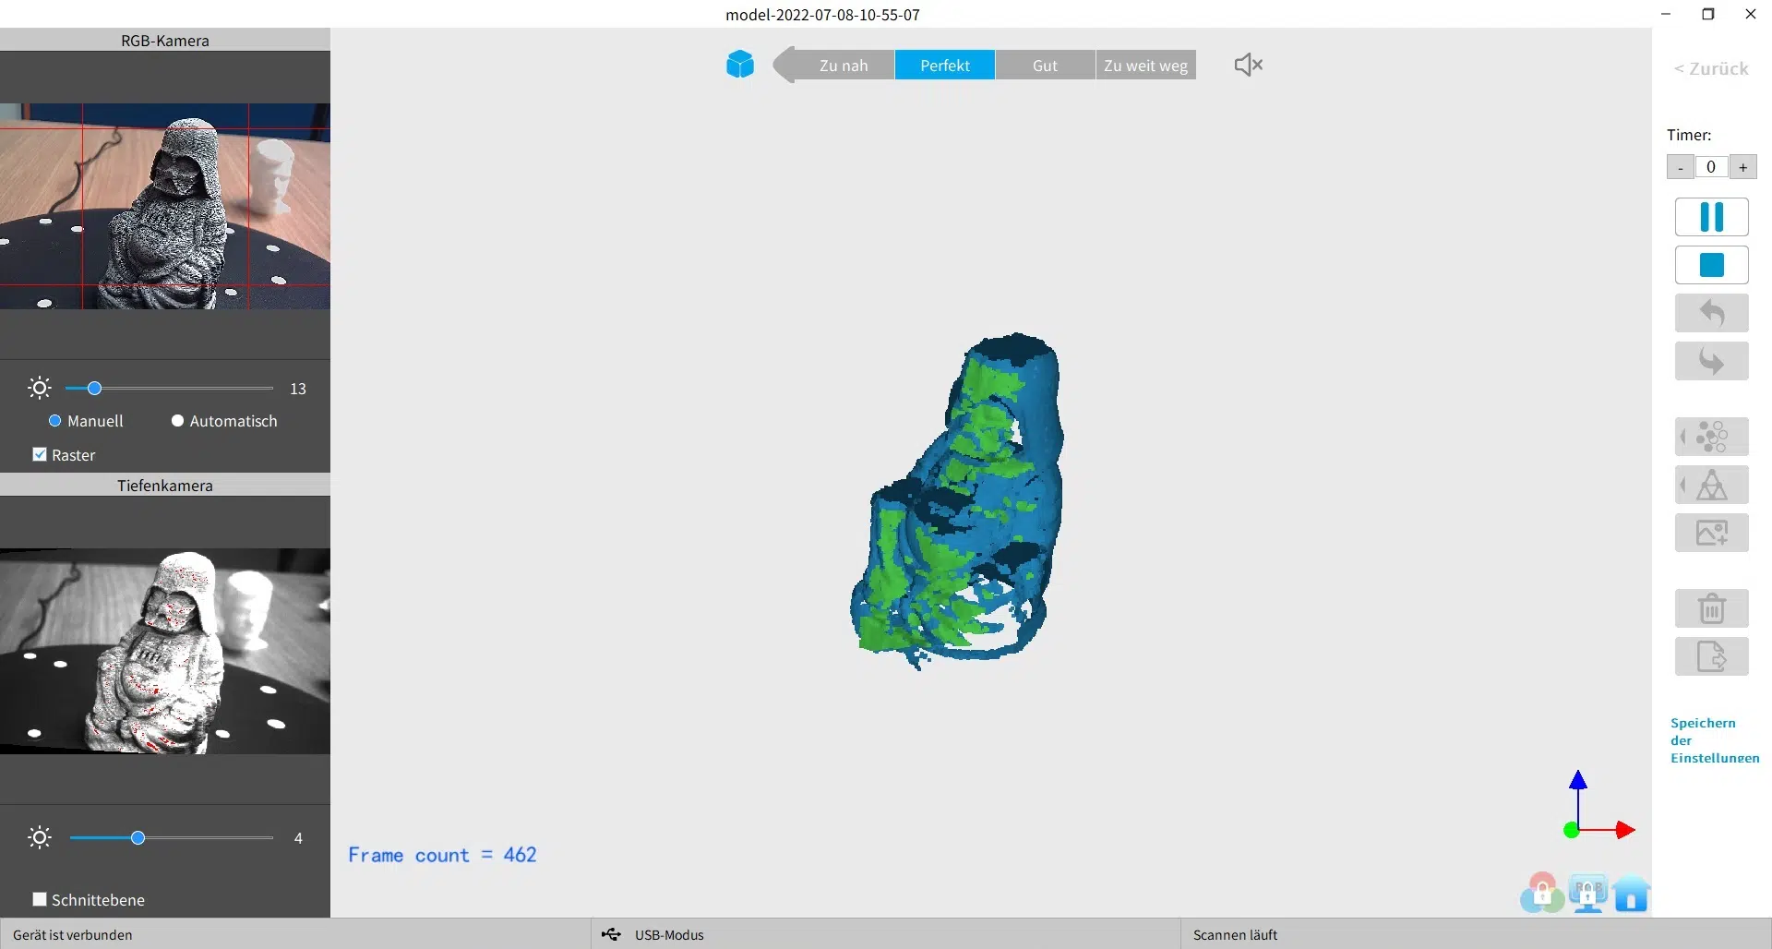Screen dimensions: 1772x949
Task: Adjust the RGB camera brightness slider
Action: tap(94, 389)
